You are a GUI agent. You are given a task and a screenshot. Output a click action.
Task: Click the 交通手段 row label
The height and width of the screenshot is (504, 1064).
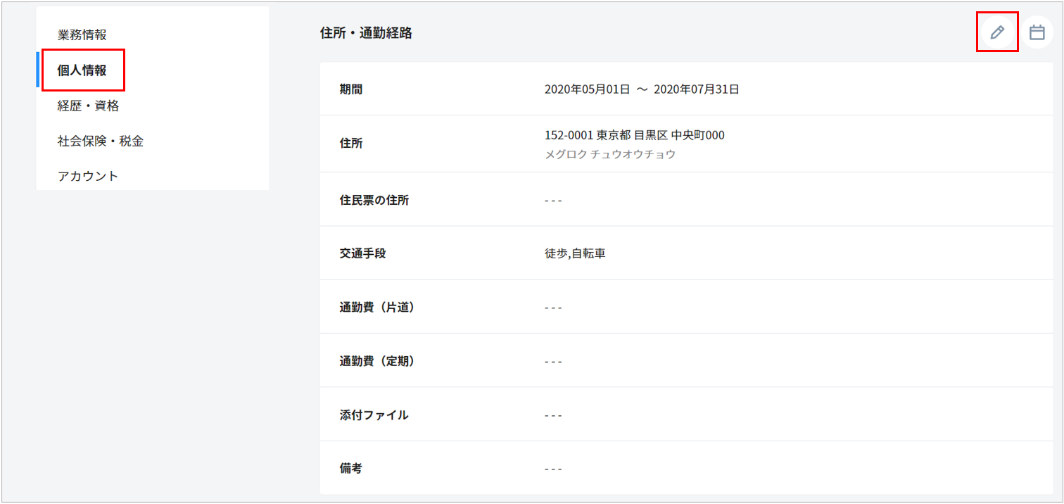[x=362, y=253]
